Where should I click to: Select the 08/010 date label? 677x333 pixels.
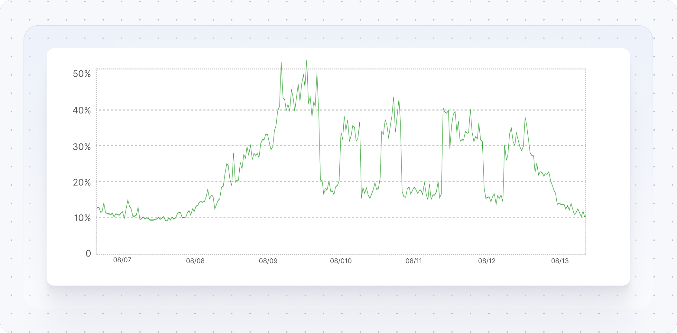pos(341,261)
